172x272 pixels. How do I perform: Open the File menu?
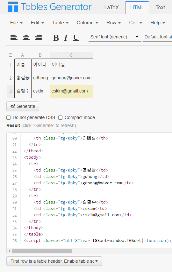point(16,23)
